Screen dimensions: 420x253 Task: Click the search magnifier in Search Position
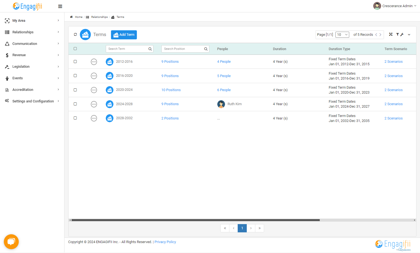[206, 49]
